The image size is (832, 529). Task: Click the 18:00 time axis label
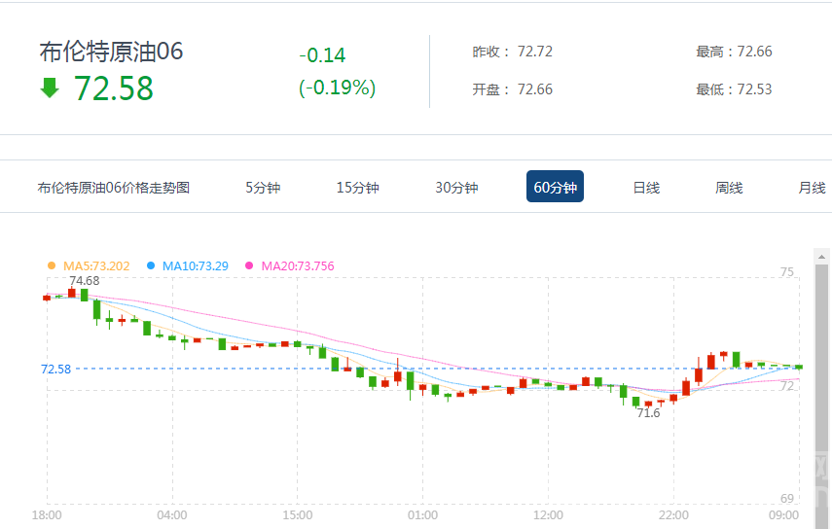coord(47,515)
